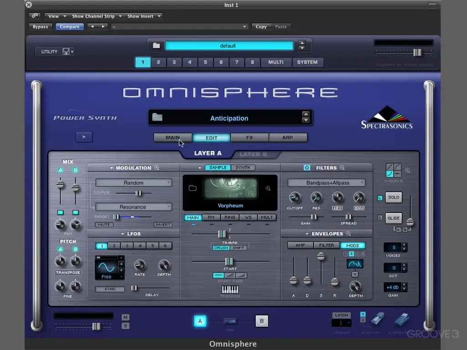Image resolution: width=467 pixels, height=350 pixels.
Task: Click the Link icon between A and B
Action: pos(230,321)
